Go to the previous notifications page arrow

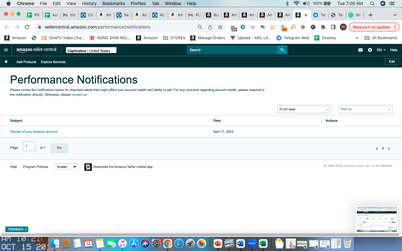pyautogui.click(x=377, y=149)
